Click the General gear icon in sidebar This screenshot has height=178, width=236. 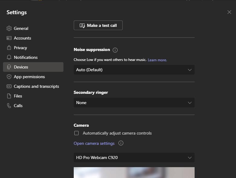pyautogui.click(x=9, y=28)
